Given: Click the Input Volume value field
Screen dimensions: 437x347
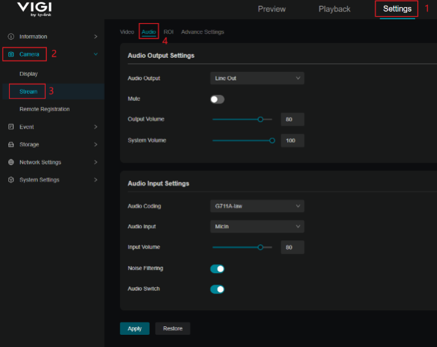Looking at the screenshot, I should click(292, 247).
